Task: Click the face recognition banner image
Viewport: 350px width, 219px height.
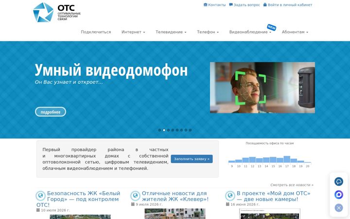Action: coord(262,88)
